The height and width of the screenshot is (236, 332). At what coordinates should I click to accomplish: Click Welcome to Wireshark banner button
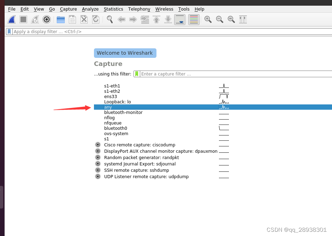tap(125, 53)
